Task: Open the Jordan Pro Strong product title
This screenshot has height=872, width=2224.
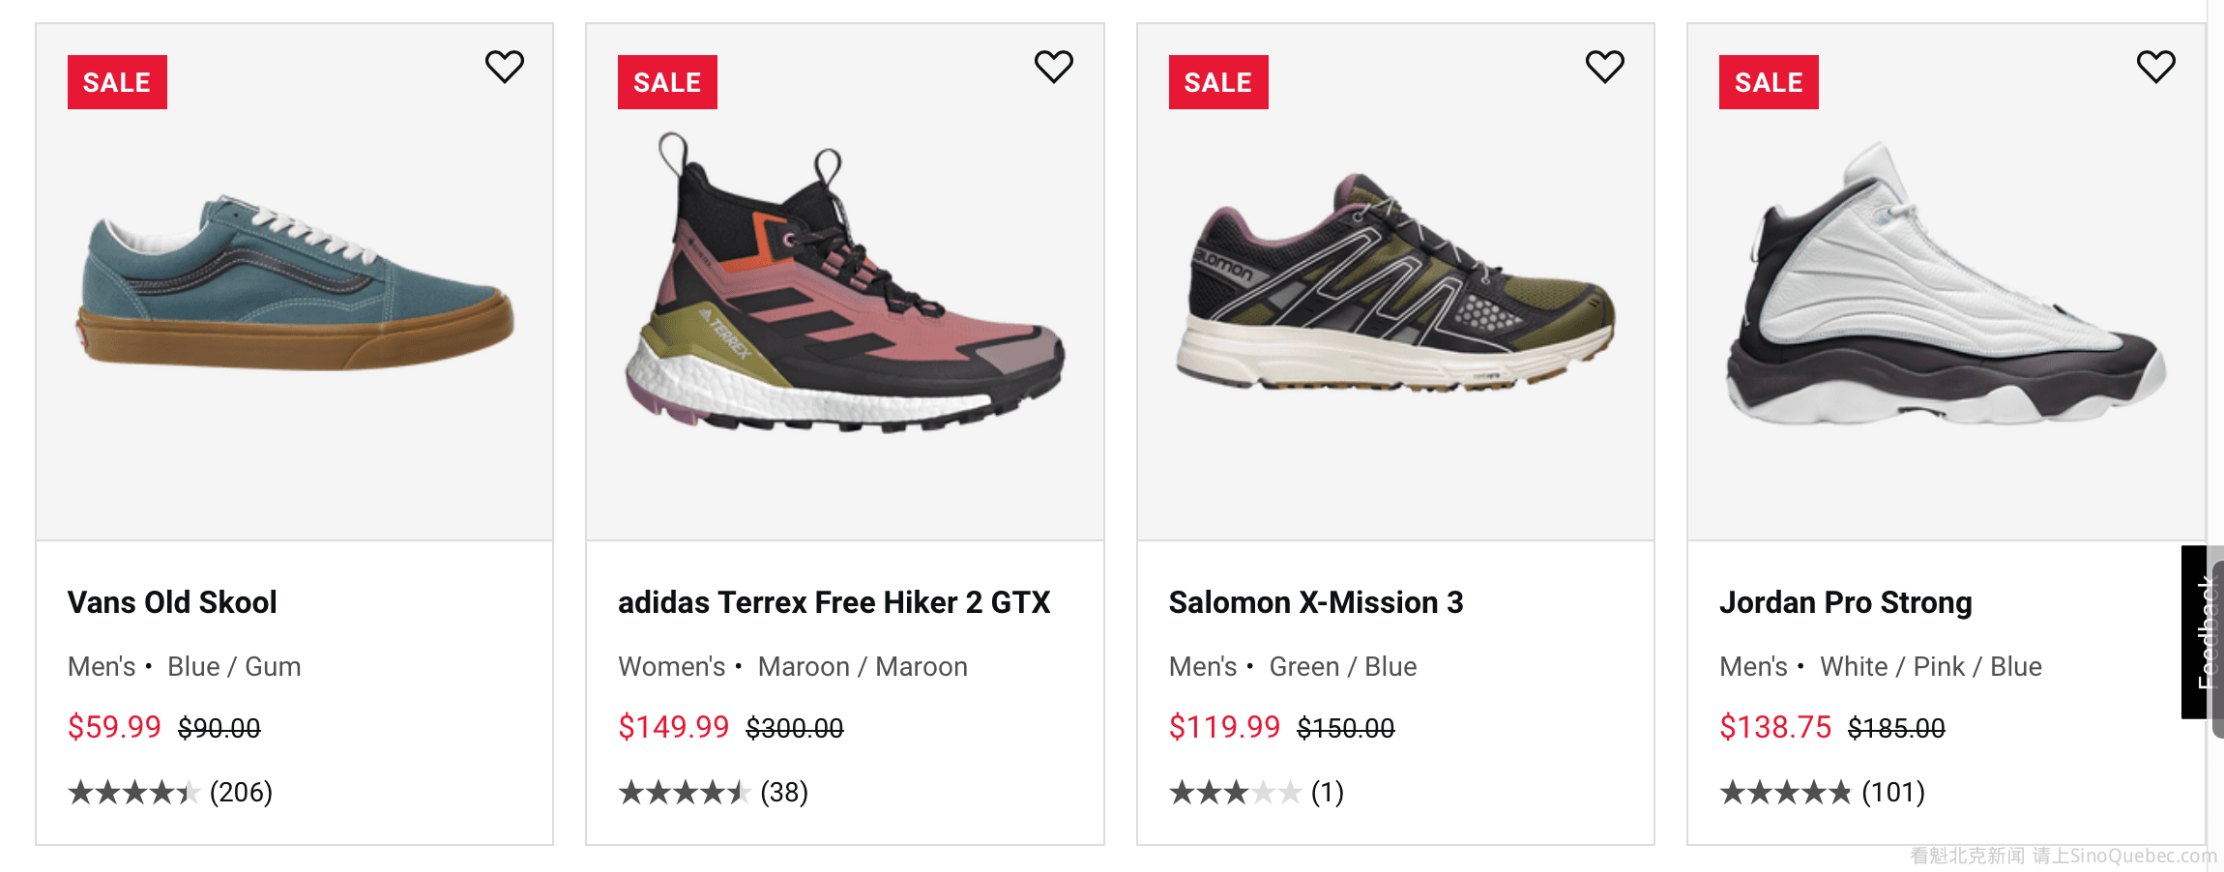Action: pyautogui.click(x=1845, y=602)
